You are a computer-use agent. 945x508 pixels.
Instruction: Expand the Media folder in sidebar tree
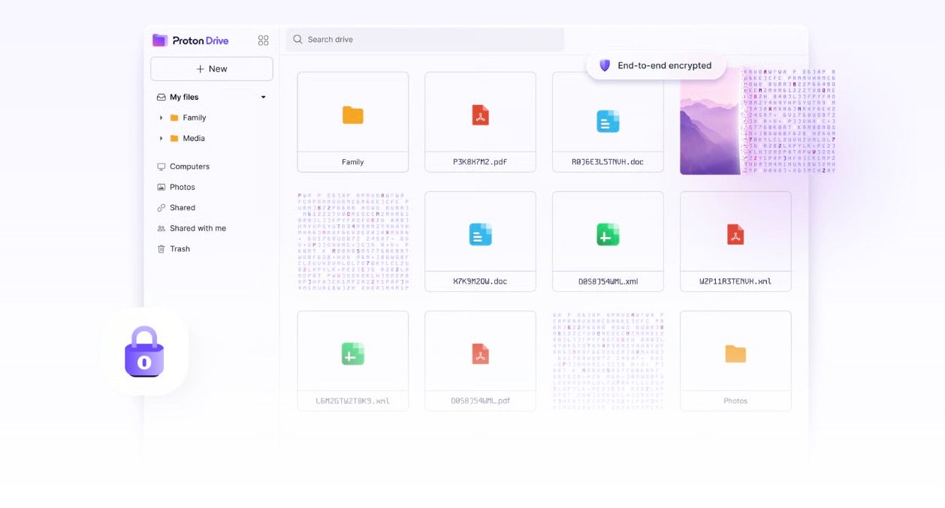(x=161, y=138)
